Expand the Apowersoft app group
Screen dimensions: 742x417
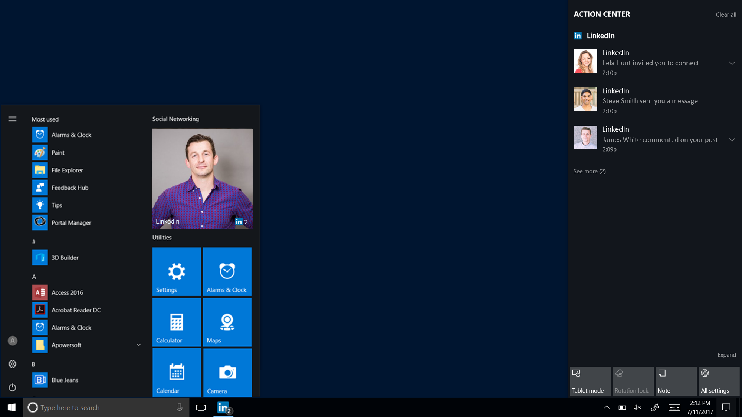click(x=139, y=344)
